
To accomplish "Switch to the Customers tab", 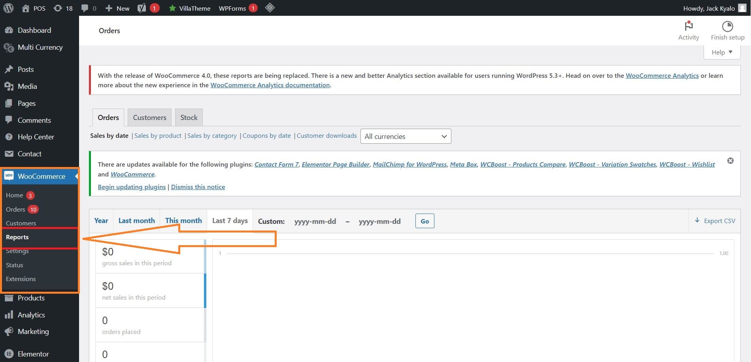I will pos(149,117).
